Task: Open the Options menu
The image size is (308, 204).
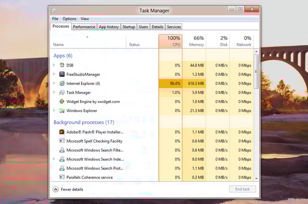Action: coord(69,19)
